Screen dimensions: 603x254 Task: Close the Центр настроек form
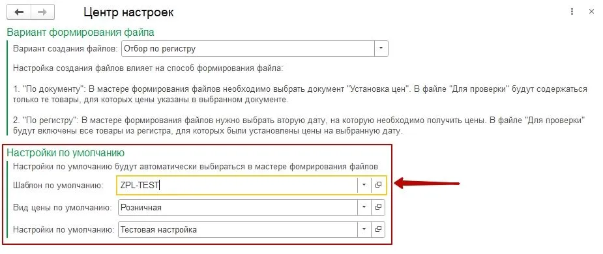pyautogui.click(x=591, y=12)
